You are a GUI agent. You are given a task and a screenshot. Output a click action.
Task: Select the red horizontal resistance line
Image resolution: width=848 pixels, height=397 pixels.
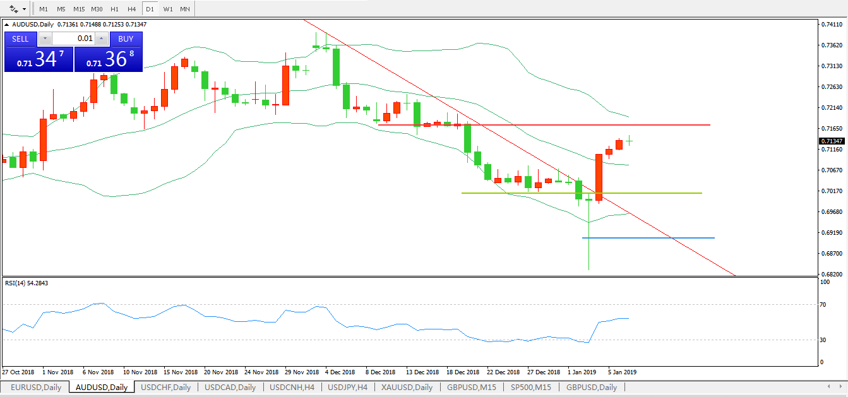pos(663,125)
